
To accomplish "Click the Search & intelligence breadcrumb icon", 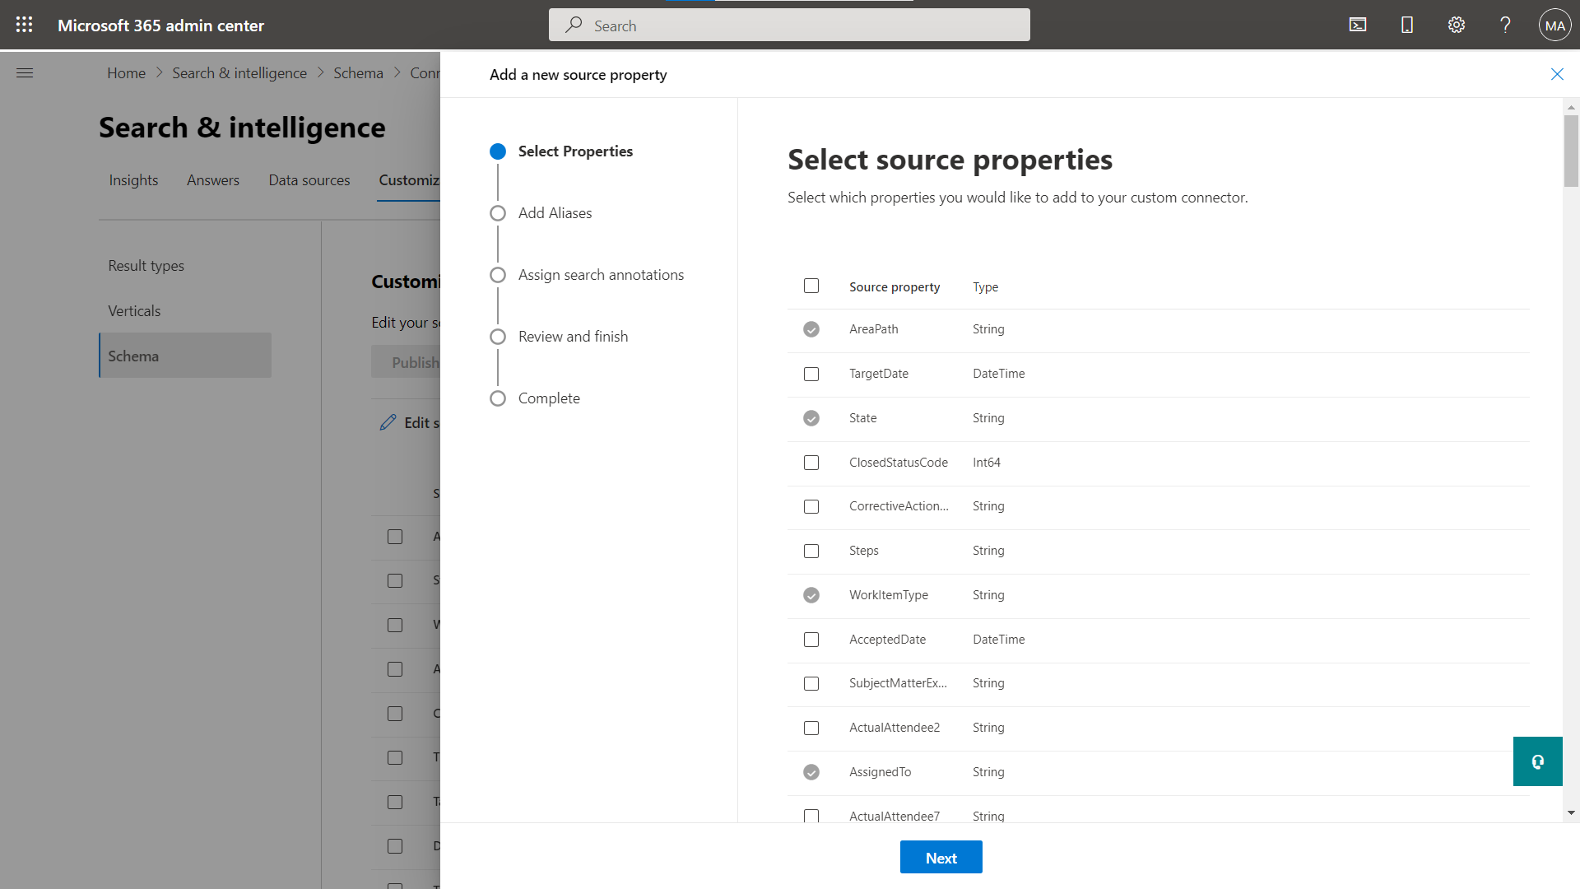I will click(x=239, y=72).
